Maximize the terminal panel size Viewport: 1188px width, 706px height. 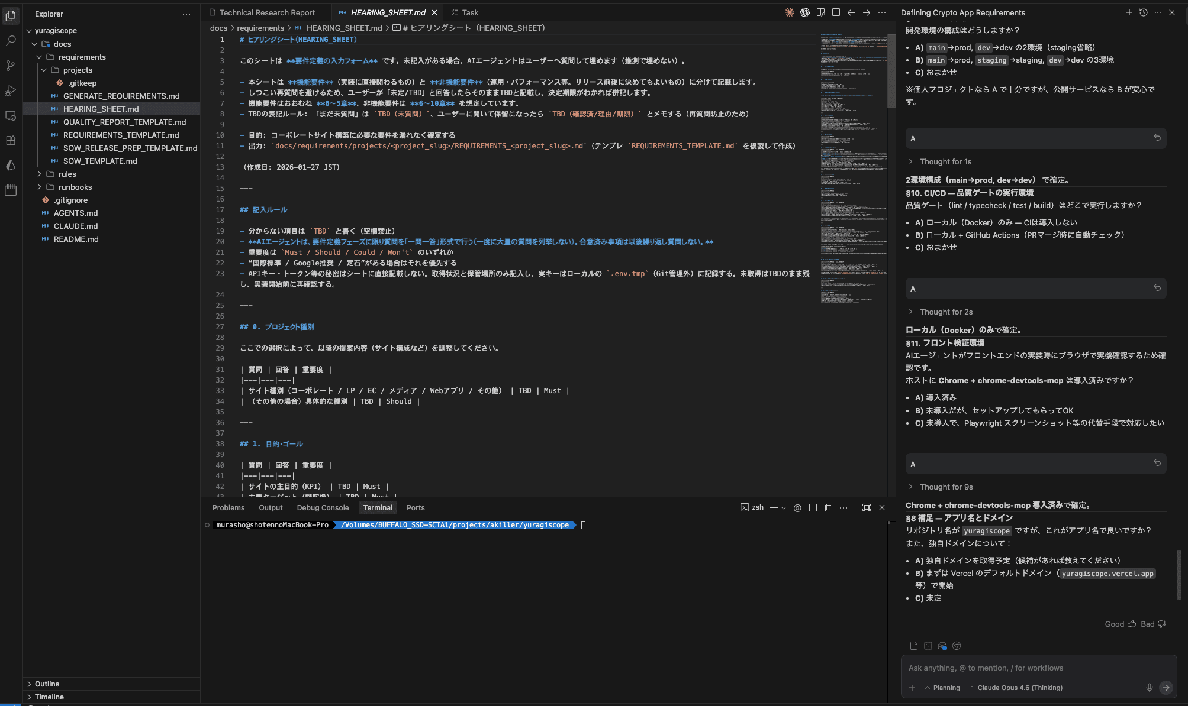pos(867,507)
